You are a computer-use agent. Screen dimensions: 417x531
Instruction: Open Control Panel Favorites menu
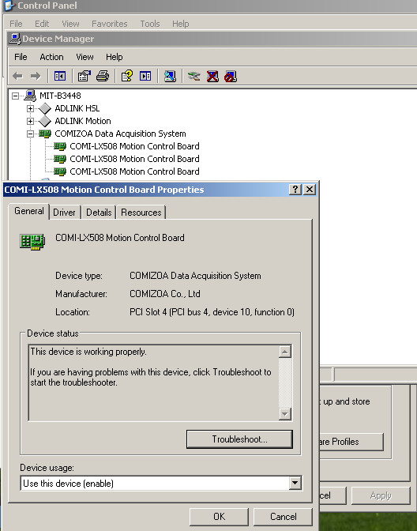(x=109, y=24)
